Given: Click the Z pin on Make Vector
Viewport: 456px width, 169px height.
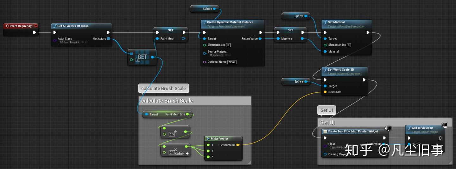Looking at the screenshot, I should pos(208,157).
